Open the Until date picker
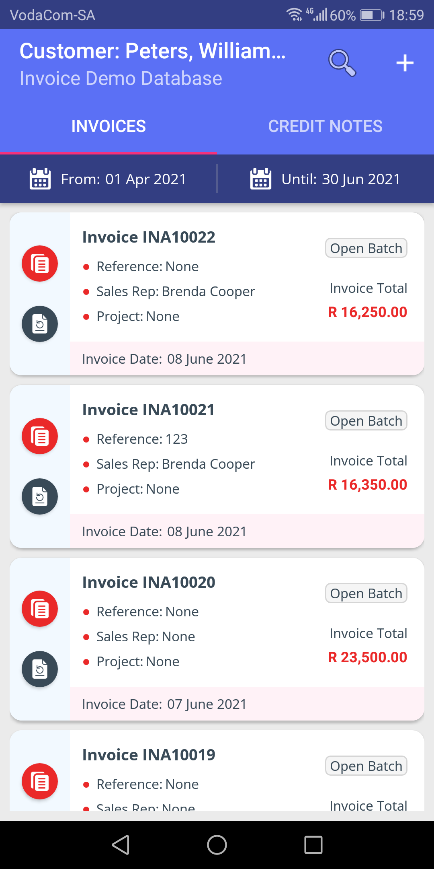434x869 pixels. coord(325,179)
